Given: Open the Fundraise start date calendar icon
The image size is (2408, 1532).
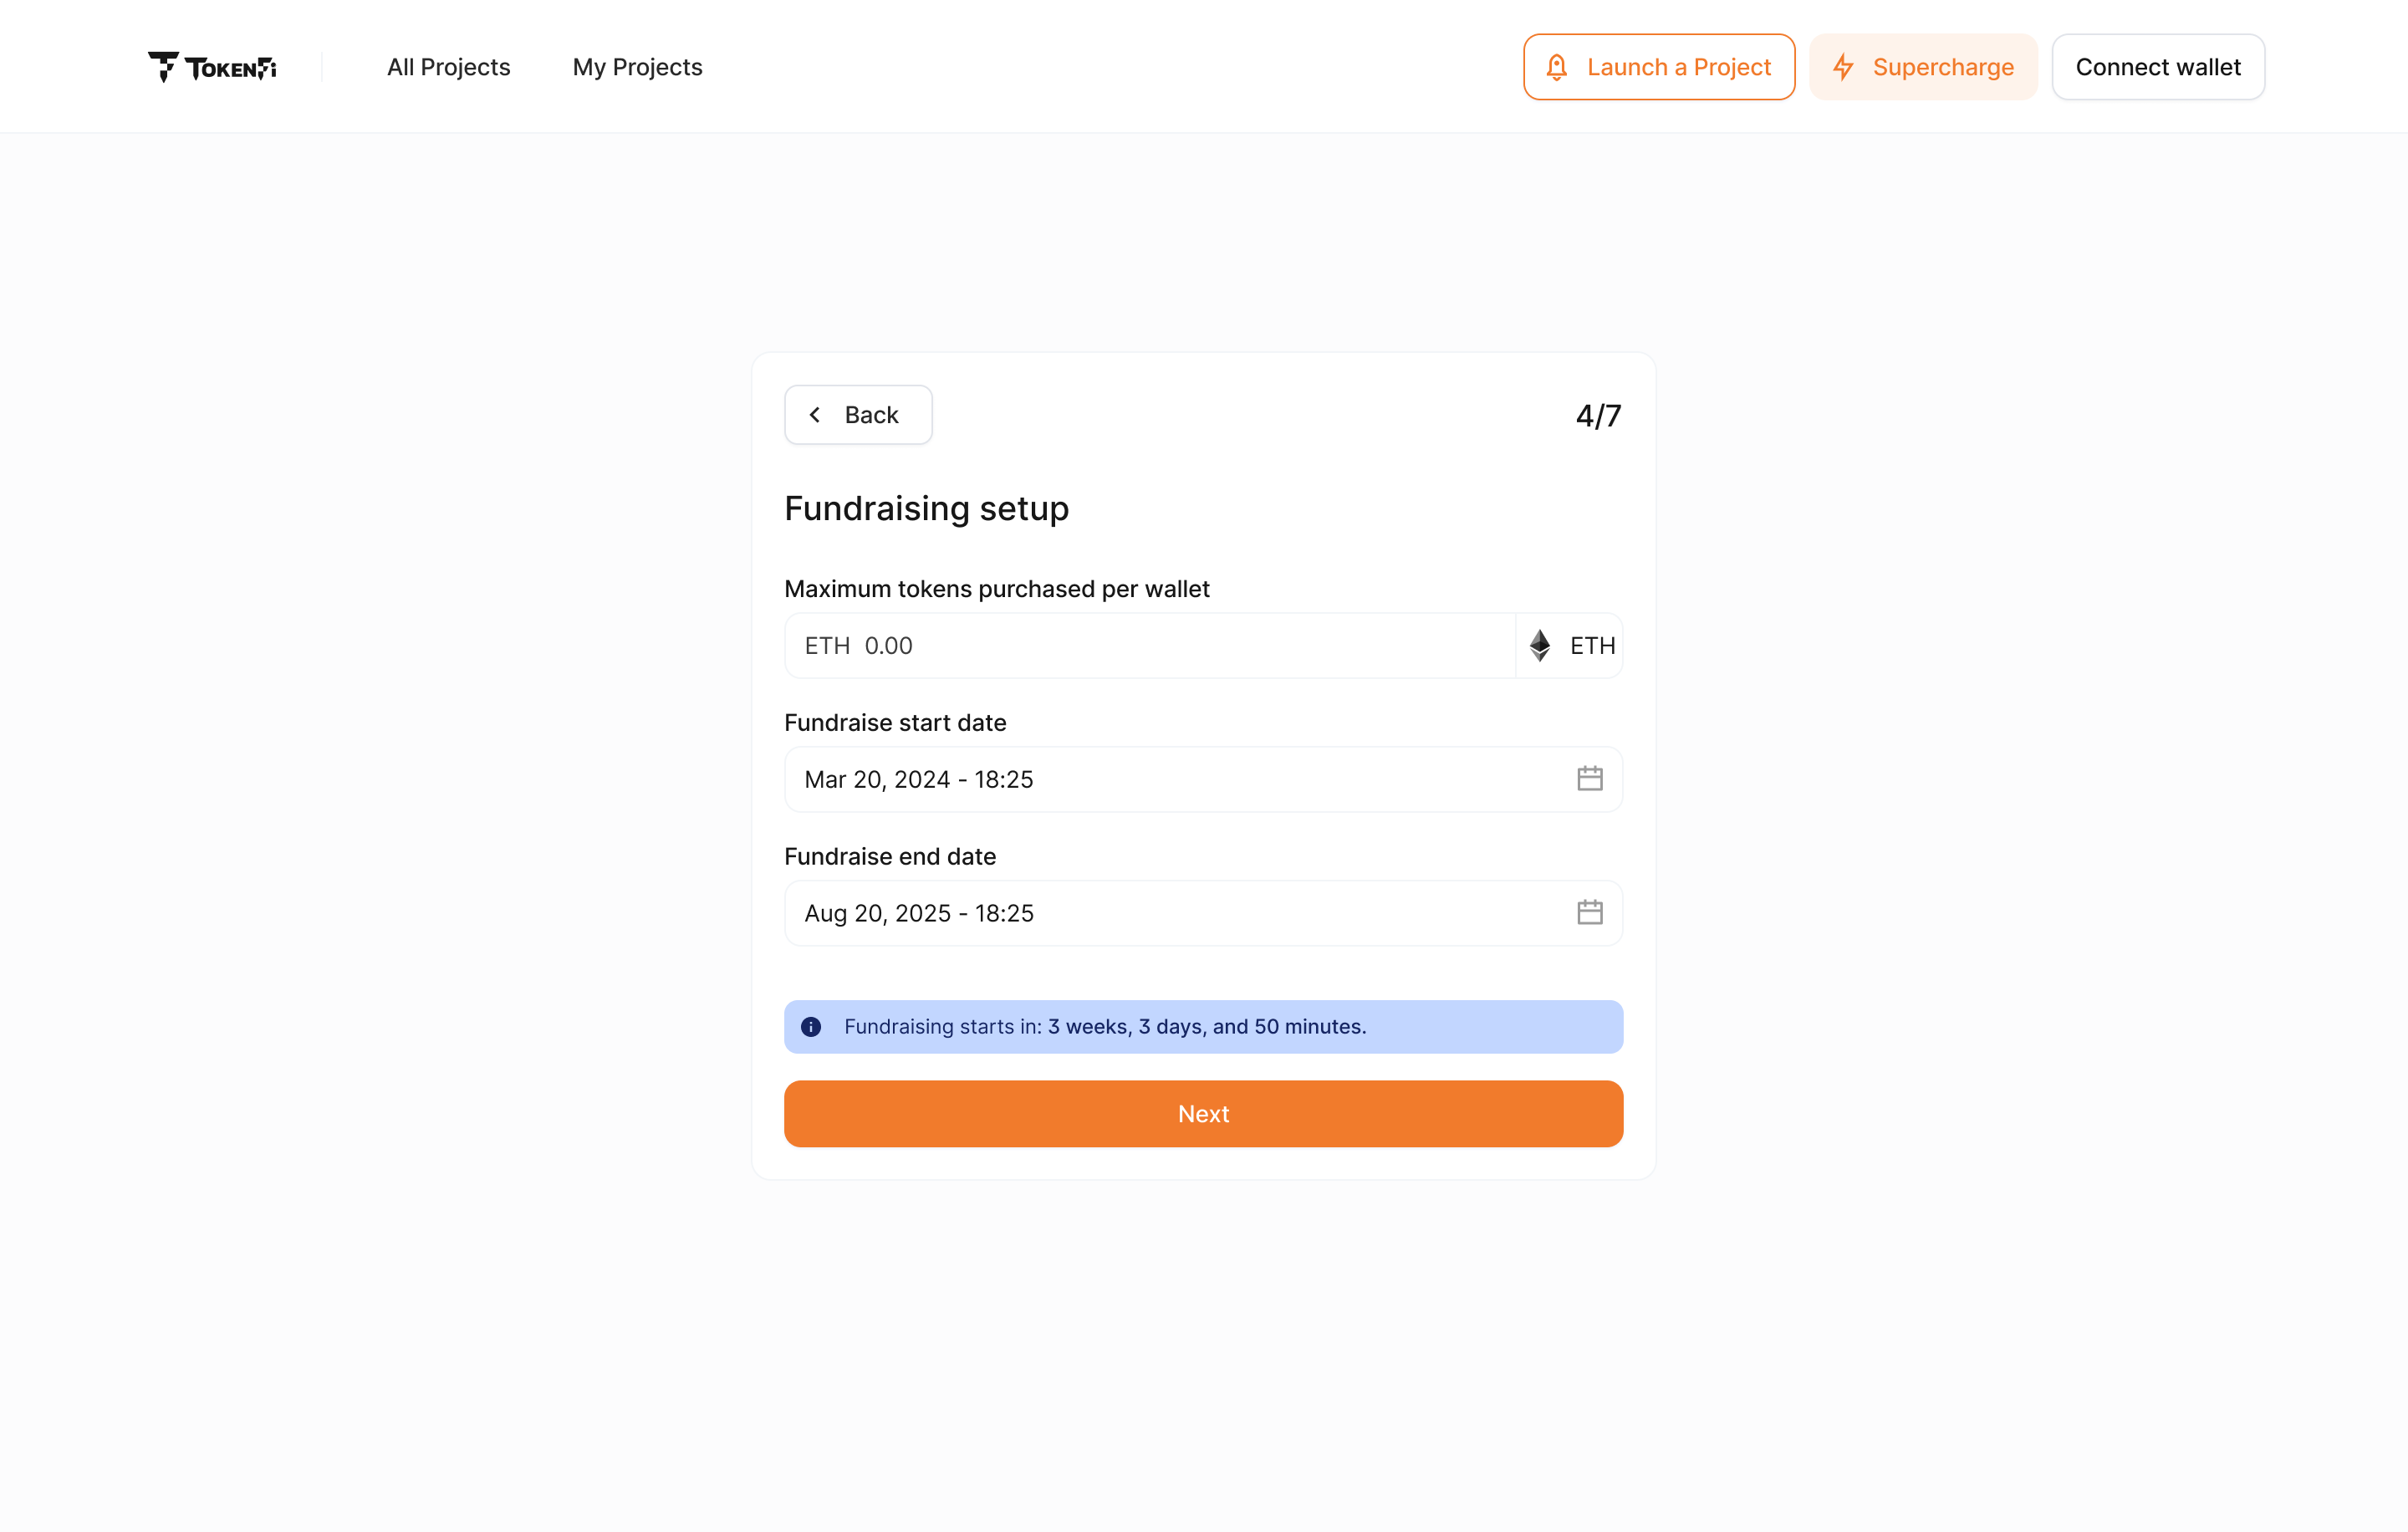Looking at the screenshot, I should point(1589,779).
